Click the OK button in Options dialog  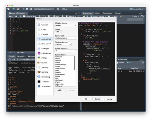coord(86,99)
